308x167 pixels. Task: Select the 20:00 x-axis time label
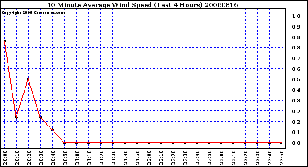5,158
